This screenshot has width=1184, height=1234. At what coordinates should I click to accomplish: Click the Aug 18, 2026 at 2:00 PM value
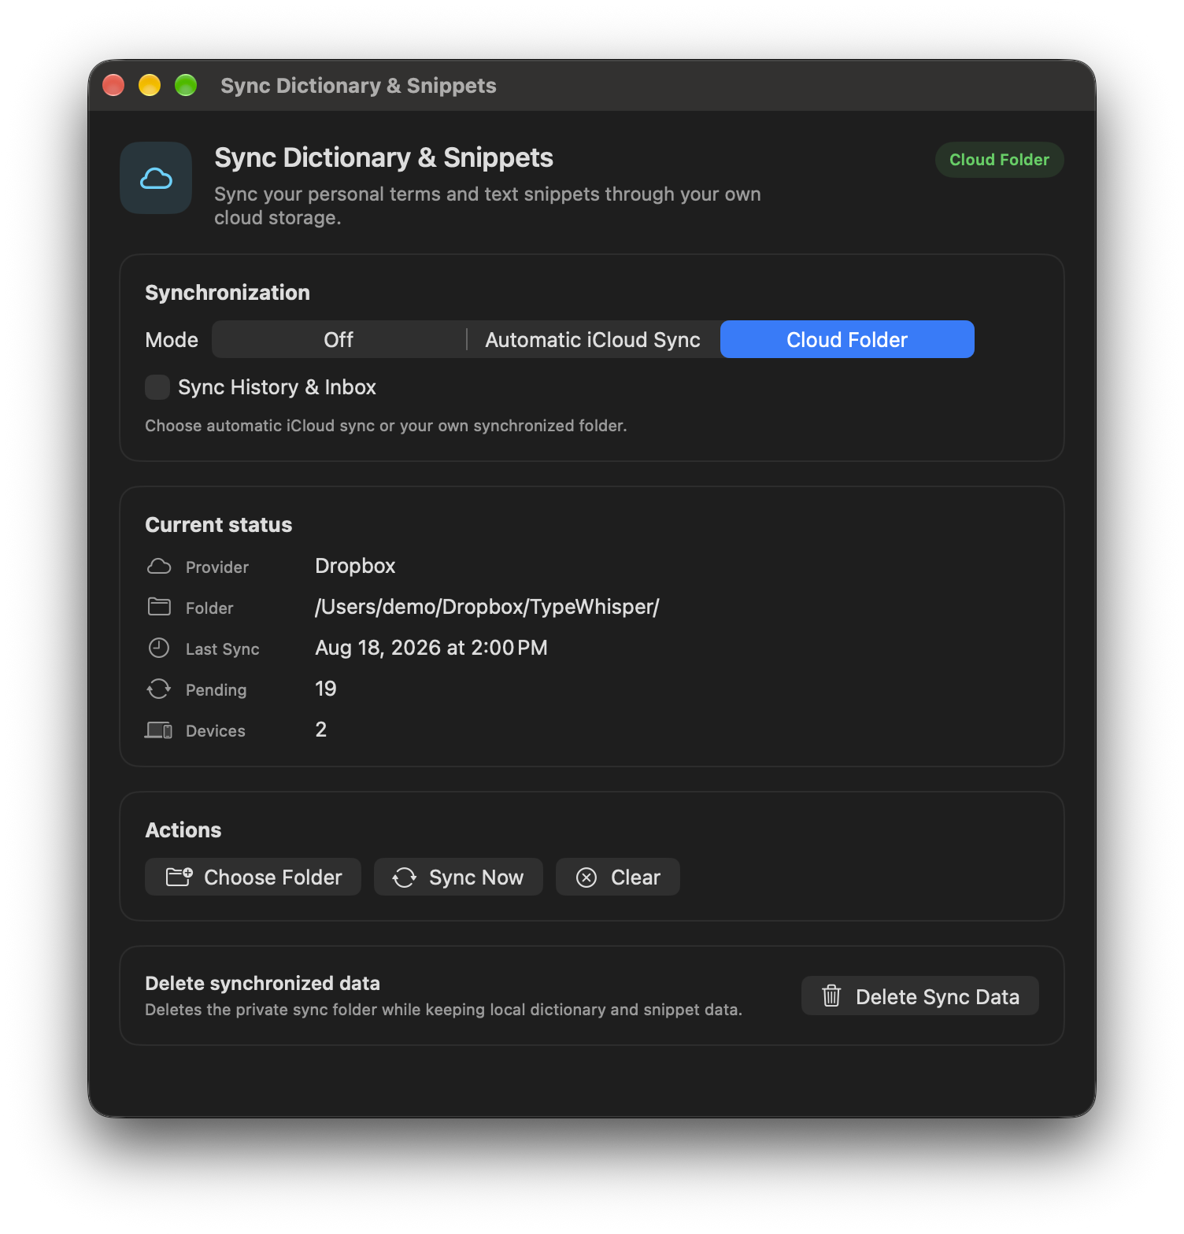coord(431,648)
